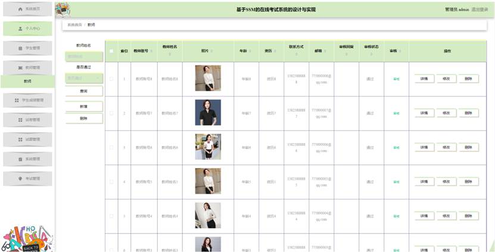The height and width of the screenshot is (252, 495).
Task: Click the 查询 search button
Action: (84, 91)
